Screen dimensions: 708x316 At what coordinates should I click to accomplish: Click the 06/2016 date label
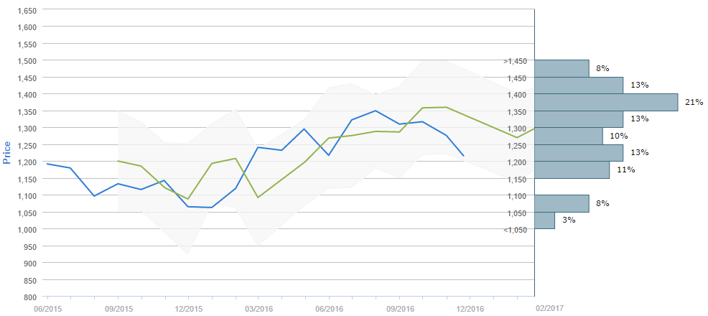tap(329, 307)
